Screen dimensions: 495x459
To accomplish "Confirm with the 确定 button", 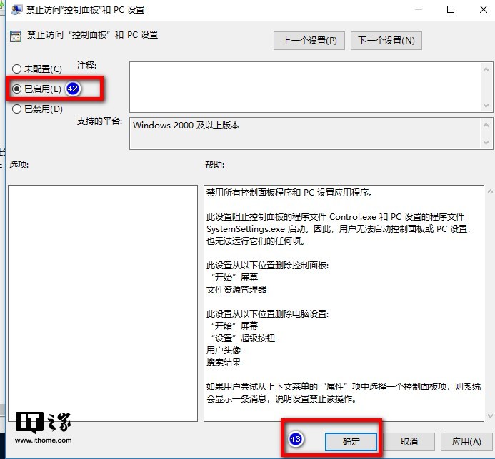I will coord(351,441).
